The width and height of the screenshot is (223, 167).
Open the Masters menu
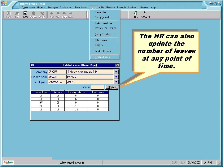(x=41, y=7)
